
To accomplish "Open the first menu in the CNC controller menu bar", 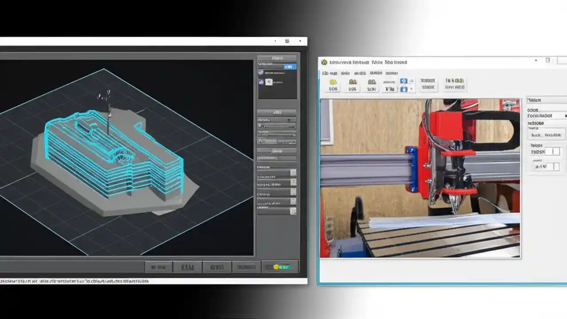I will point(330,73).
